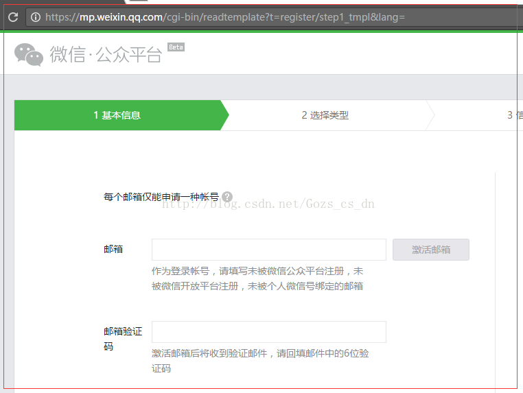Screen dimensions: 523x393
Task: Select step tab 2 选择类型
Action: coord(325,115)
